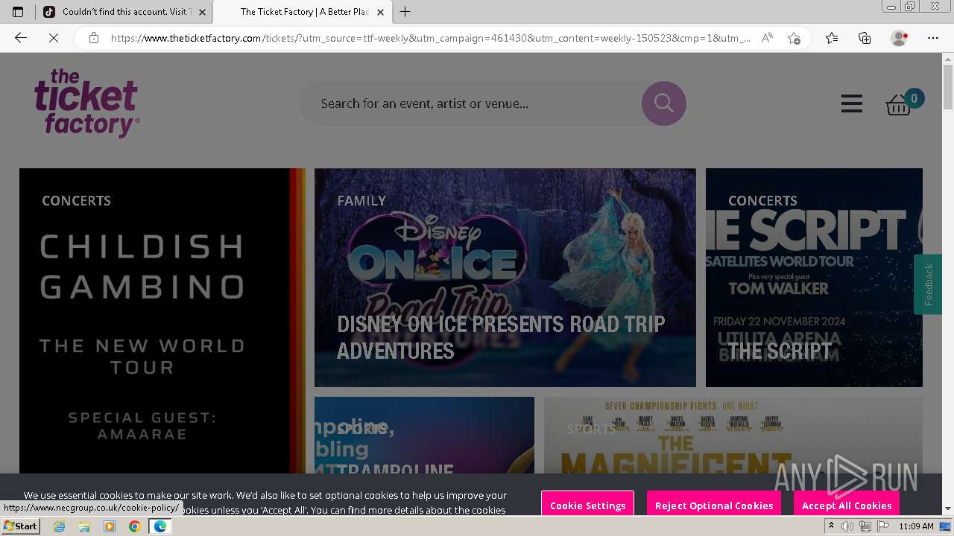Image resolution: width=954 pixels, height=536 pixels.
Task: Open File Explorer from taskbar
Action: point(84,526)
